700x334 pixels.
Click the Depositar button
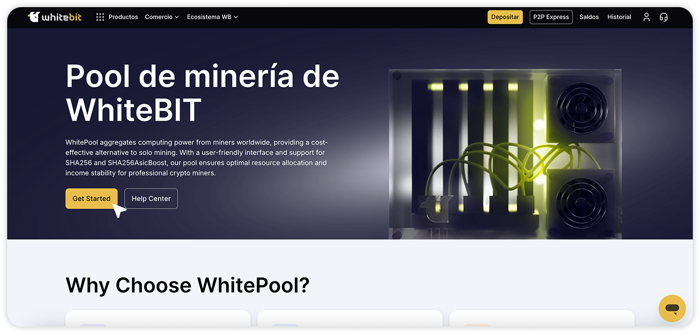pyautogui.click(x=505, y=17)
